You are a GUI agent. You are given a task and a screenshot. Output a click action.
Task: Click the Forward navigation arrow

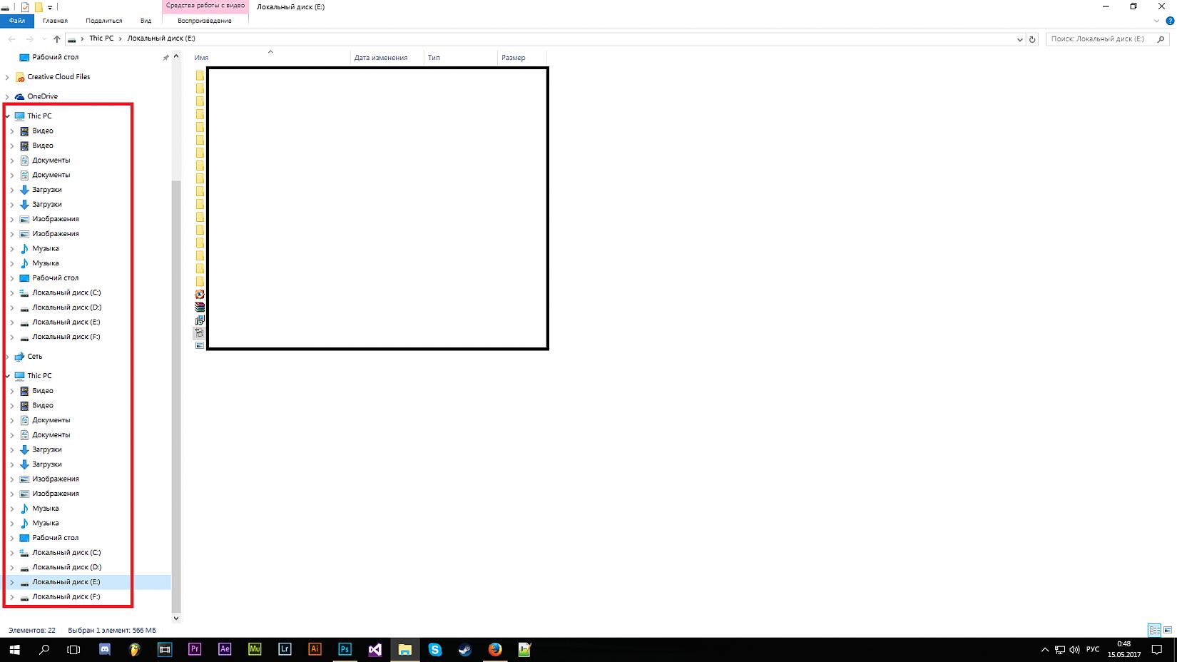tap(29, 39)
